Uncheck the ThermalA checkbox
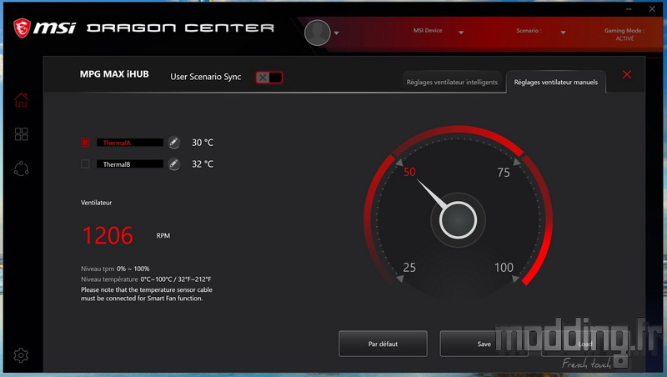Image resolution: width=667 pixels, height=377 pixels. pyautogui.click(x=85, y=143)
